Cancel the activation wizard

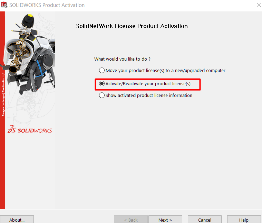[x=205, y=219]
